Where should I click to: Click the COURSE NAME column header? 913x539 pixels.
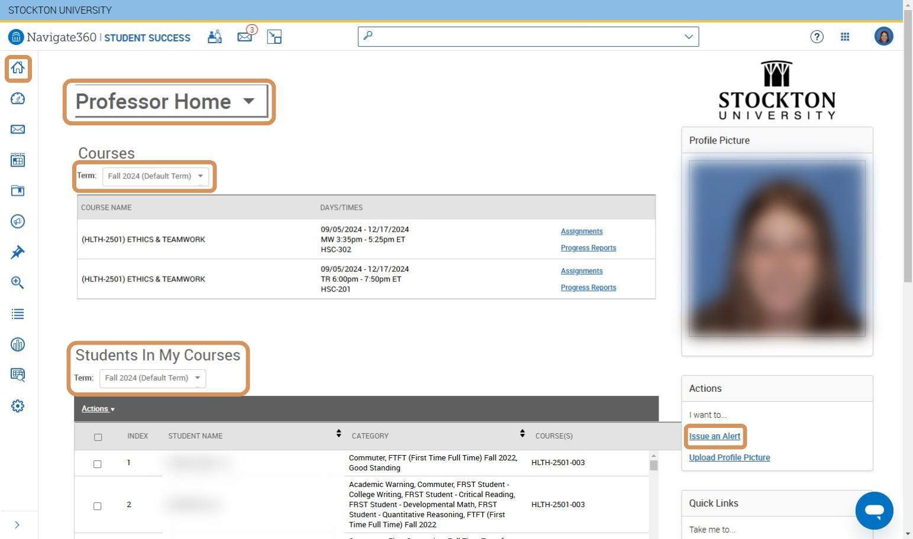tap(107, 207)
